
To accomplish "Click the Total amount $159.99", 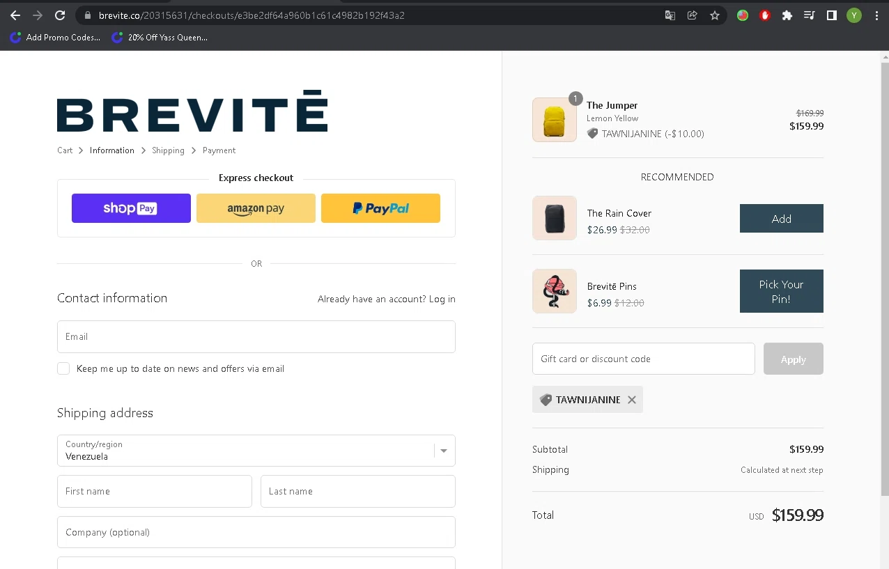I will click(798, 515).
